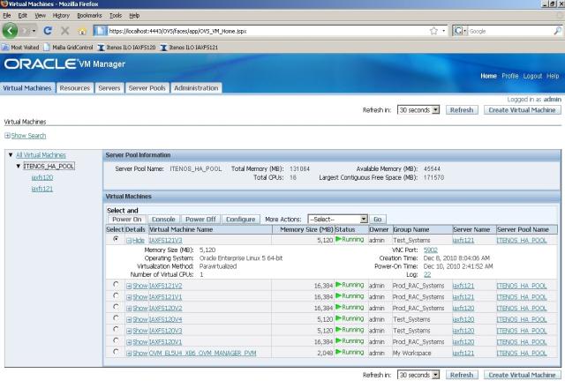Screen dimensions: 565x388
Task: Click the top Create Virtual Machine button
Action: point(522,110)
